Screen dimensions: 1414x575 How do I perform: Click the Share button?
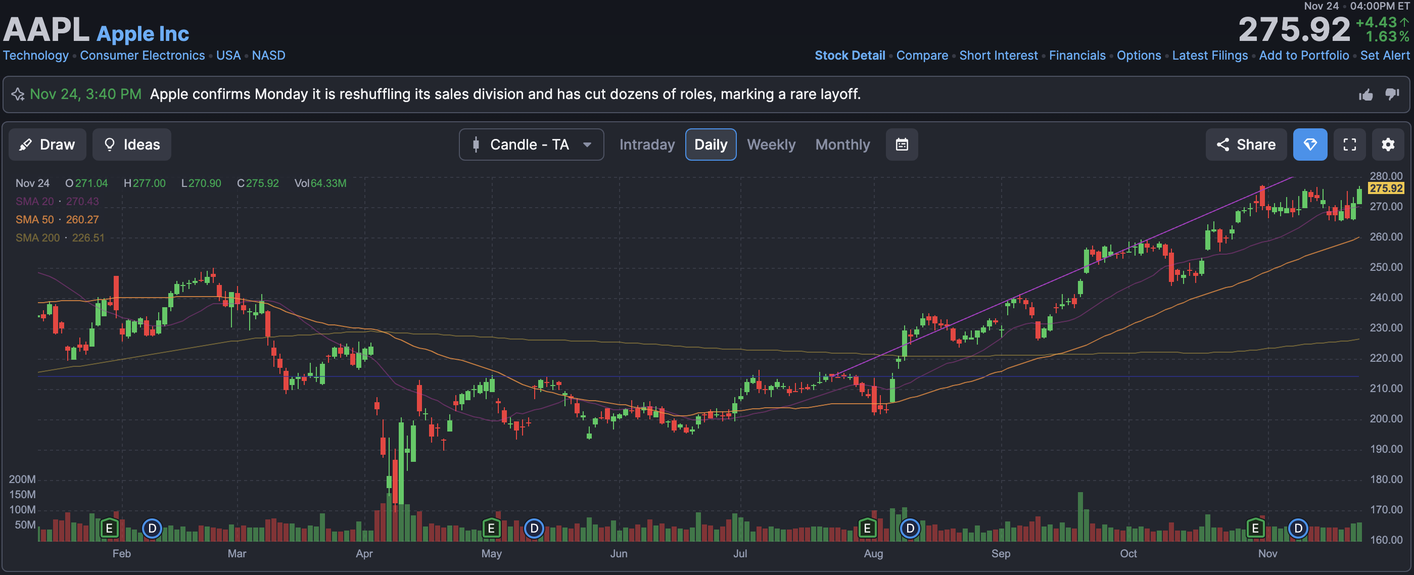coord(1246,145)
